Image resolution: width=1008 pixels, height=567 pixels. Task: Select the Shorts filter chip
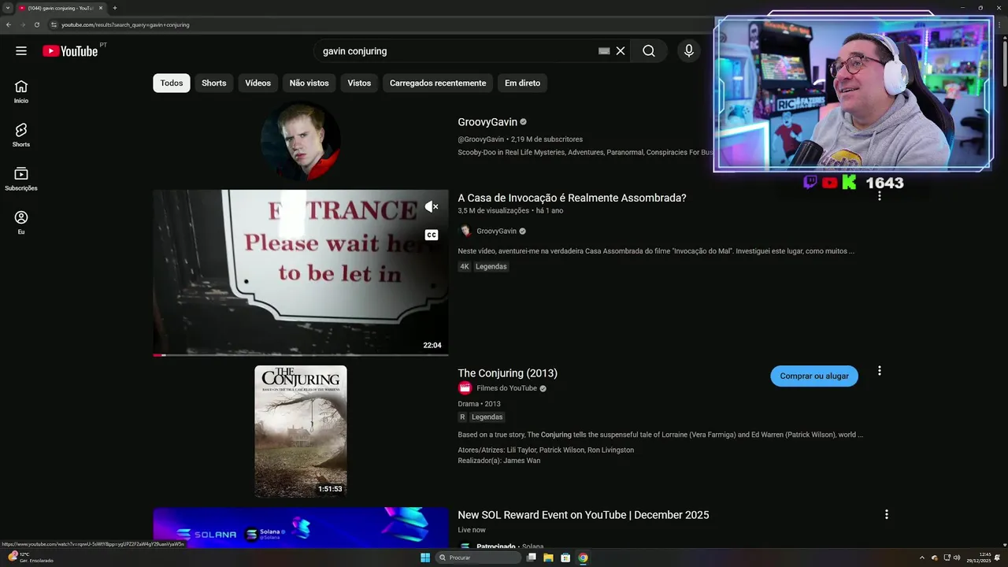[x=214, y=83]
